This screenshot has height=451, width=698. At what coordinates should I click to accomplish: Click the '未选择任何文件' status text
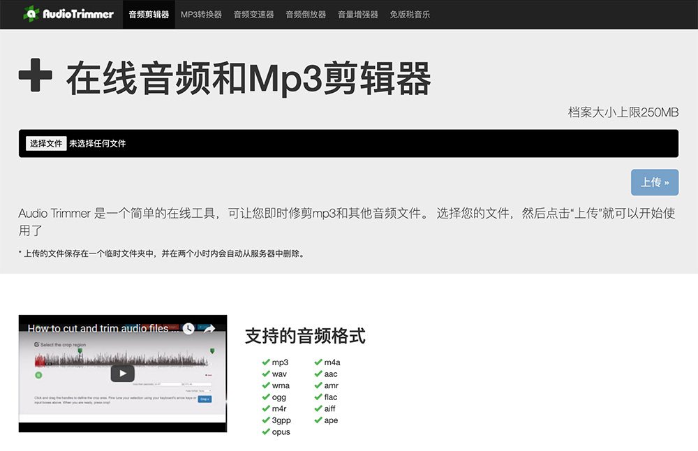click(98, 143)
